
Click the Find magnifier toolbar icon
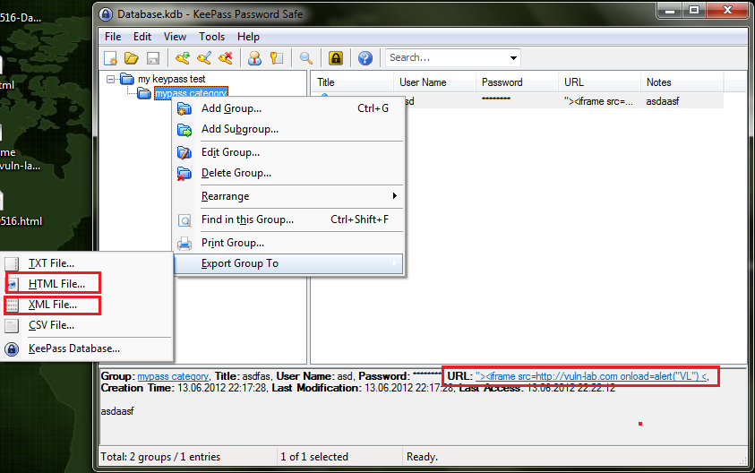(305, 58)
